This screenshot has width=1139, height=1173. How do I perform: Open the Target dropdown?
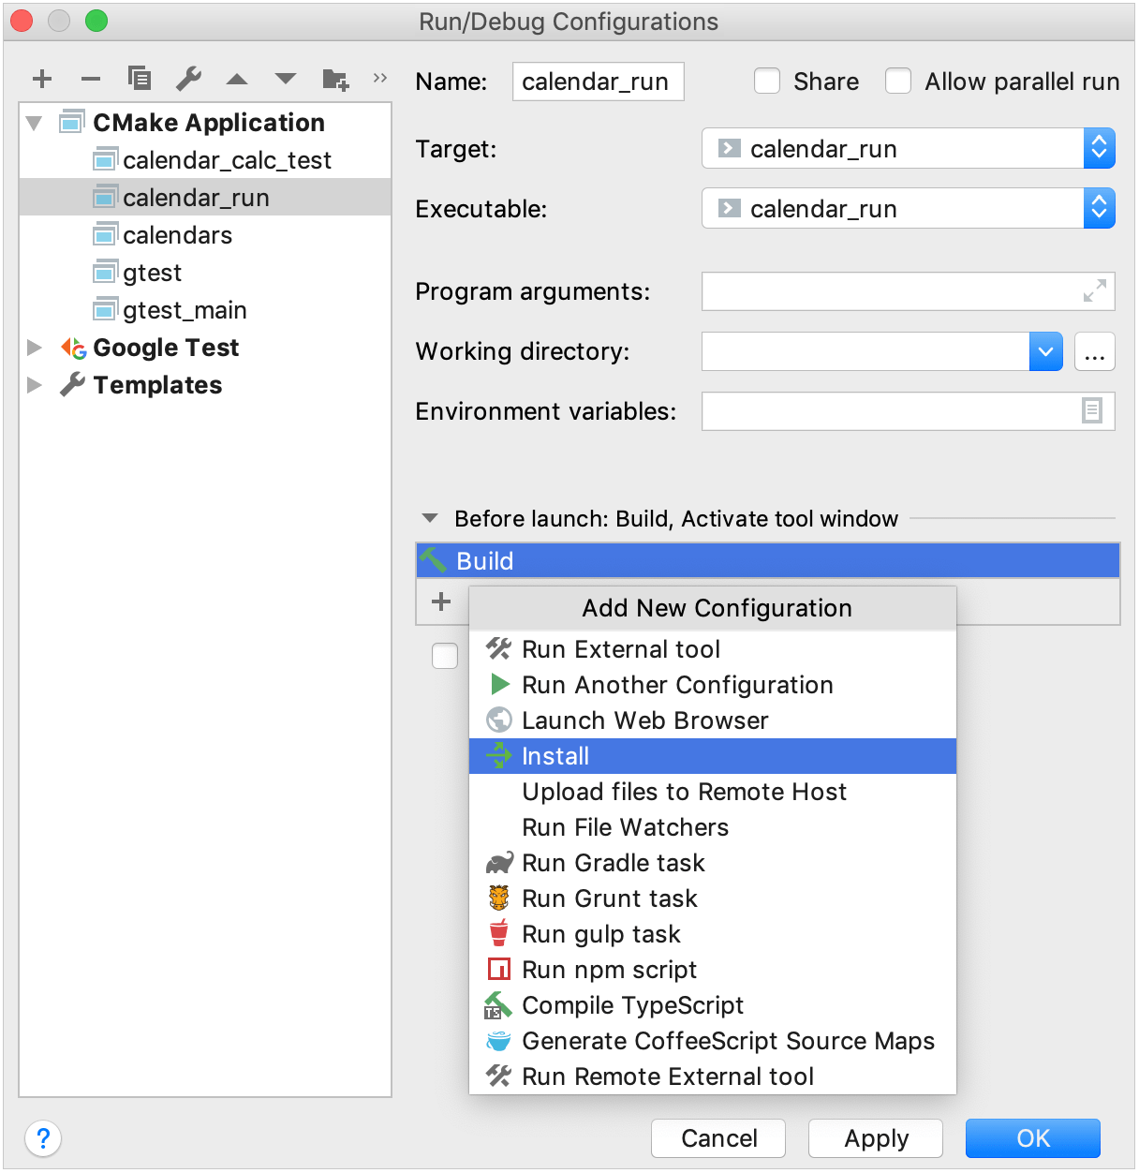1099,148
